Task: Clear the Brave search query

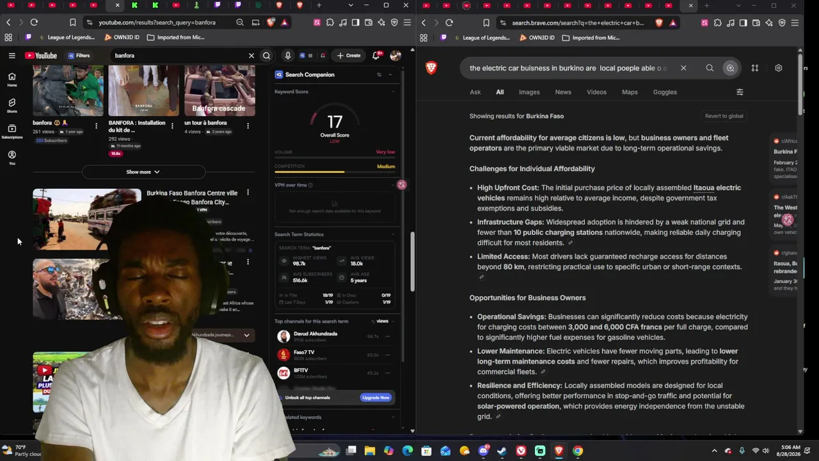Action: tap(683, 68)
